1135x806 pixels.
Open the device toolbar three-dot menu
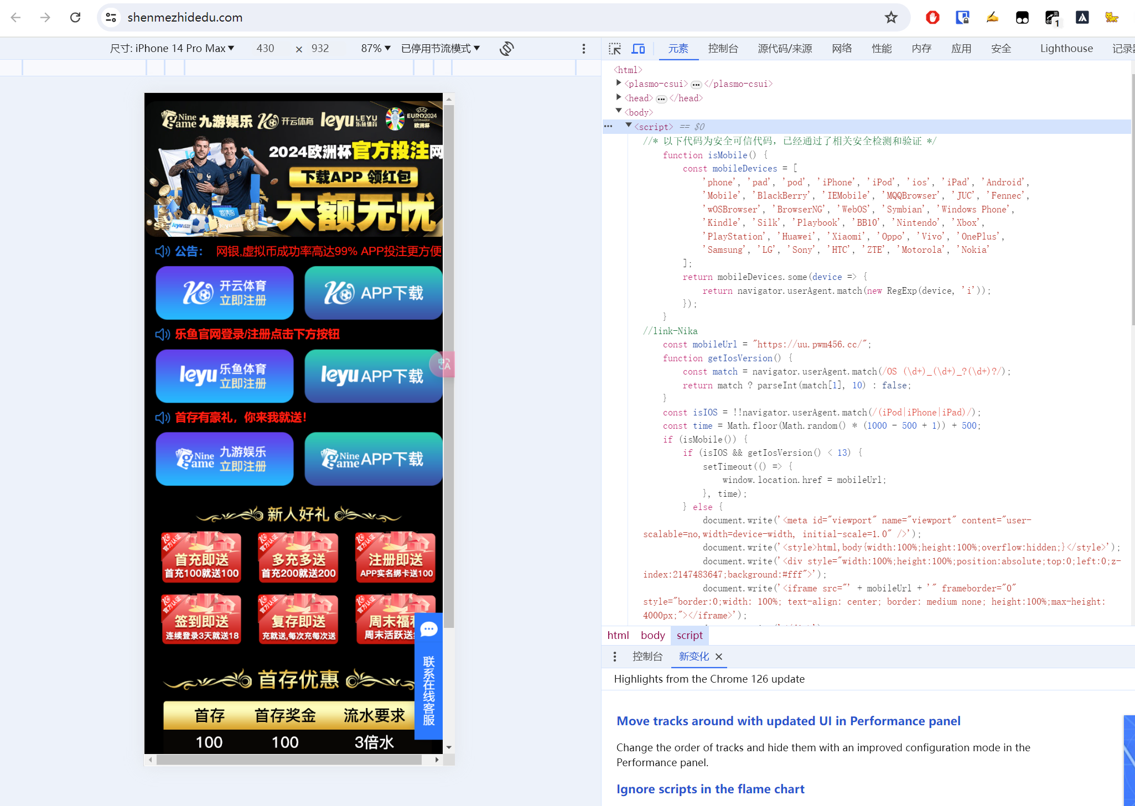tap(583, 49)
